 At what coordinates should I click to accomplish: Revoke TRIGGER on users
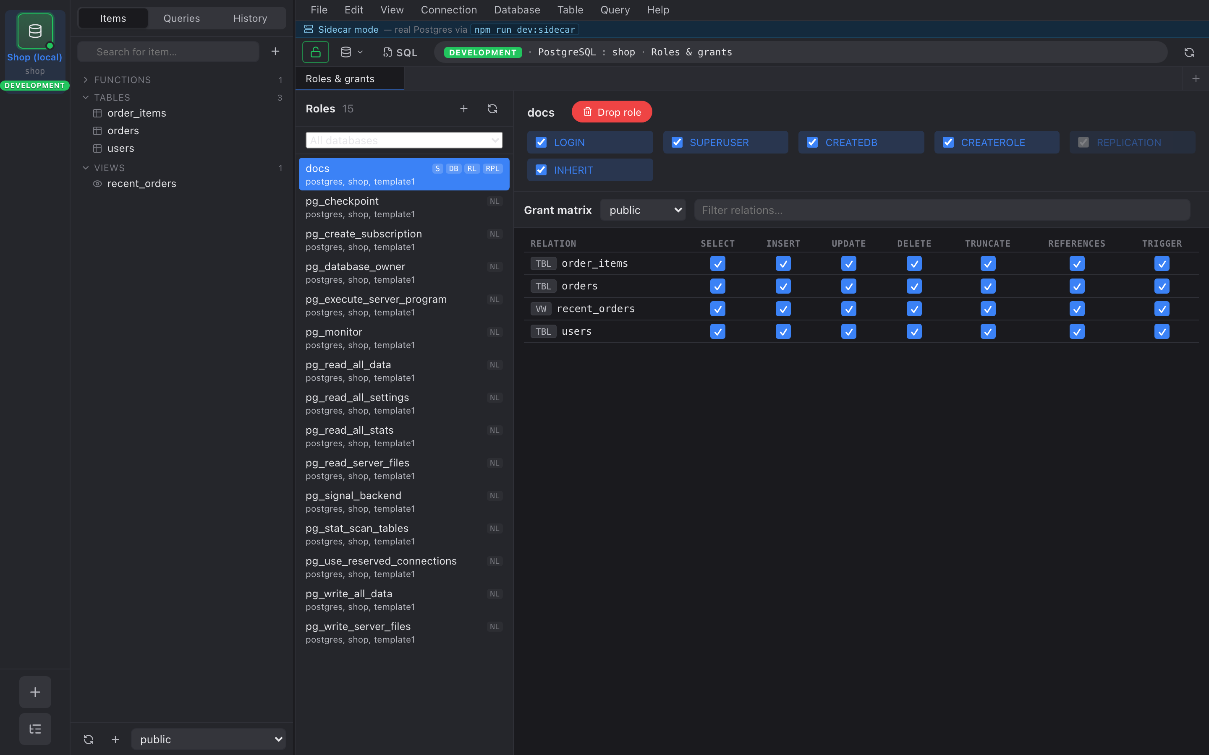[x=1162, y=331]
